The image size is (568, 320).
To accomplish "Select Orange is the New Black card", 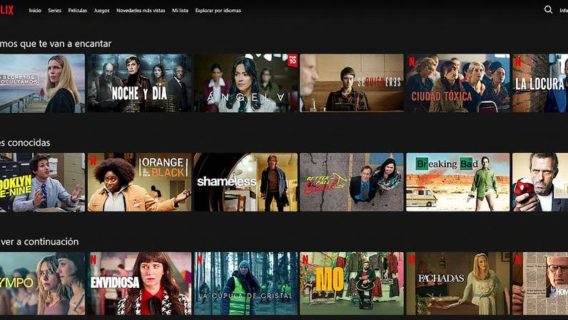I will (139, 182).
